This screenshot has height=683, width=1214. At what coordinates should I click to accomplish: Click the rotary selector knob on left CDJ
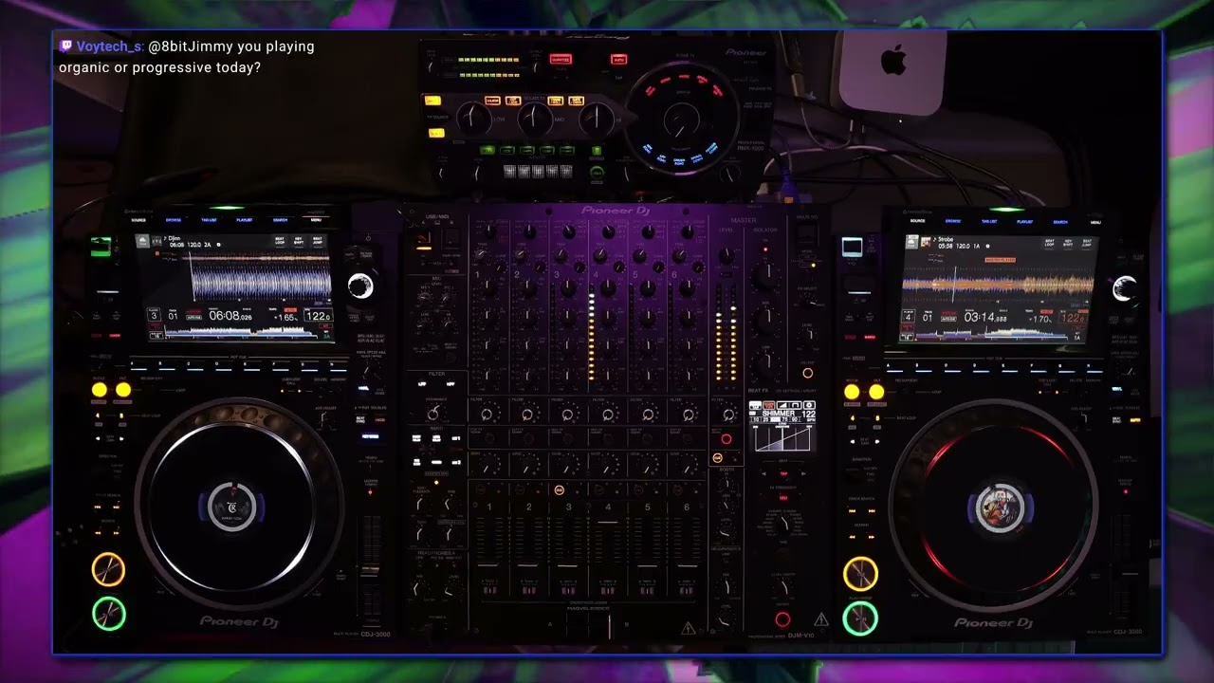(360, 286)
